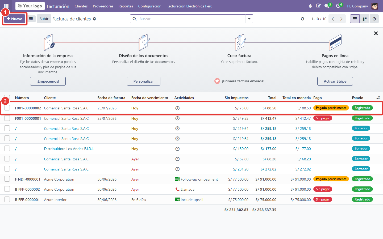The width and height of the screenshot is (383, 239).
Task: Click the table grid icon beside Nuevo
Action: pyautogui.click(x=31, y=19)
